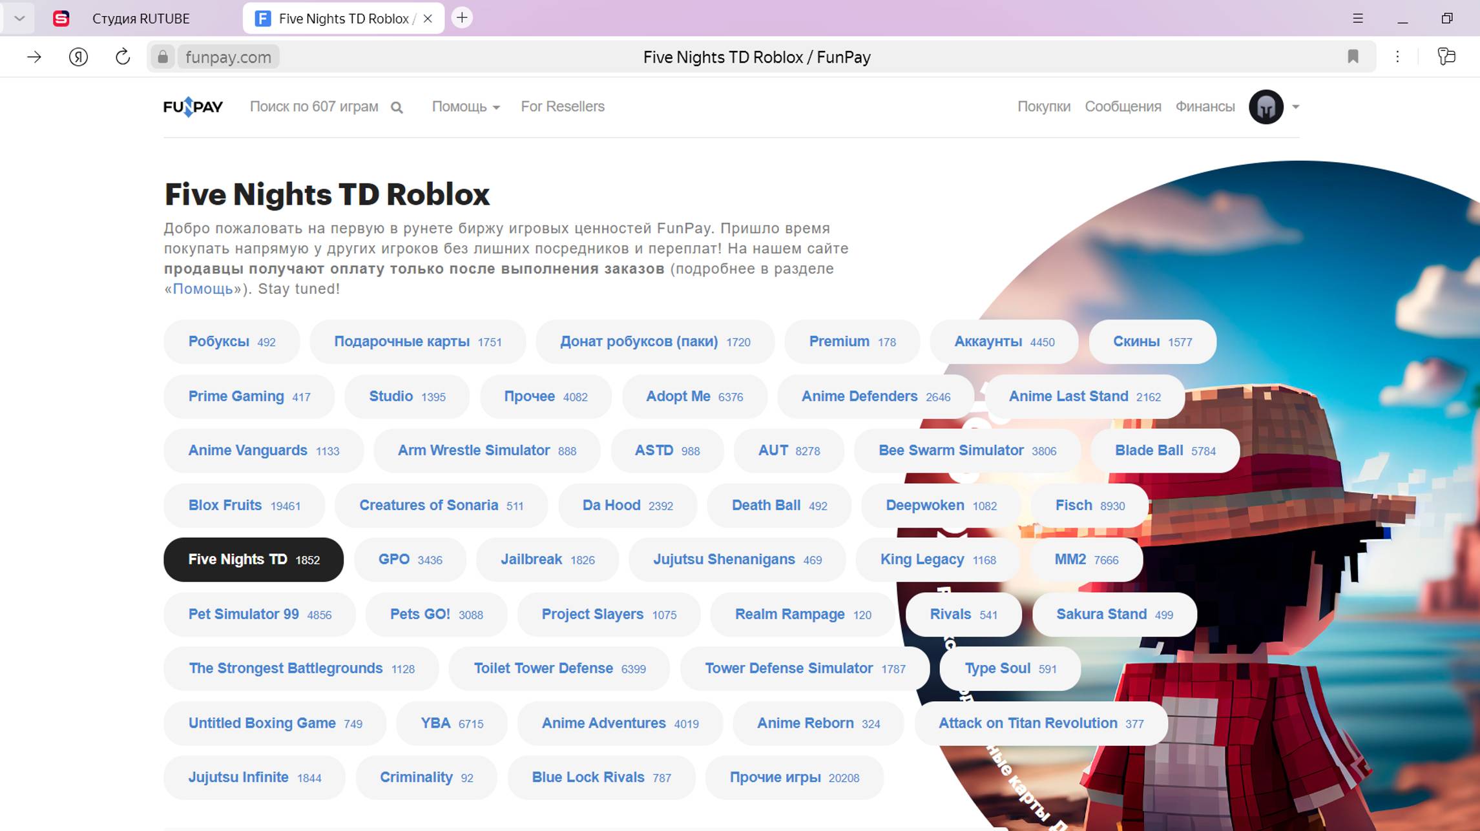Click the funpay.com address field
Image resolution: width=1480 pixels, height=831 pixels.
[x=228, y=57]
